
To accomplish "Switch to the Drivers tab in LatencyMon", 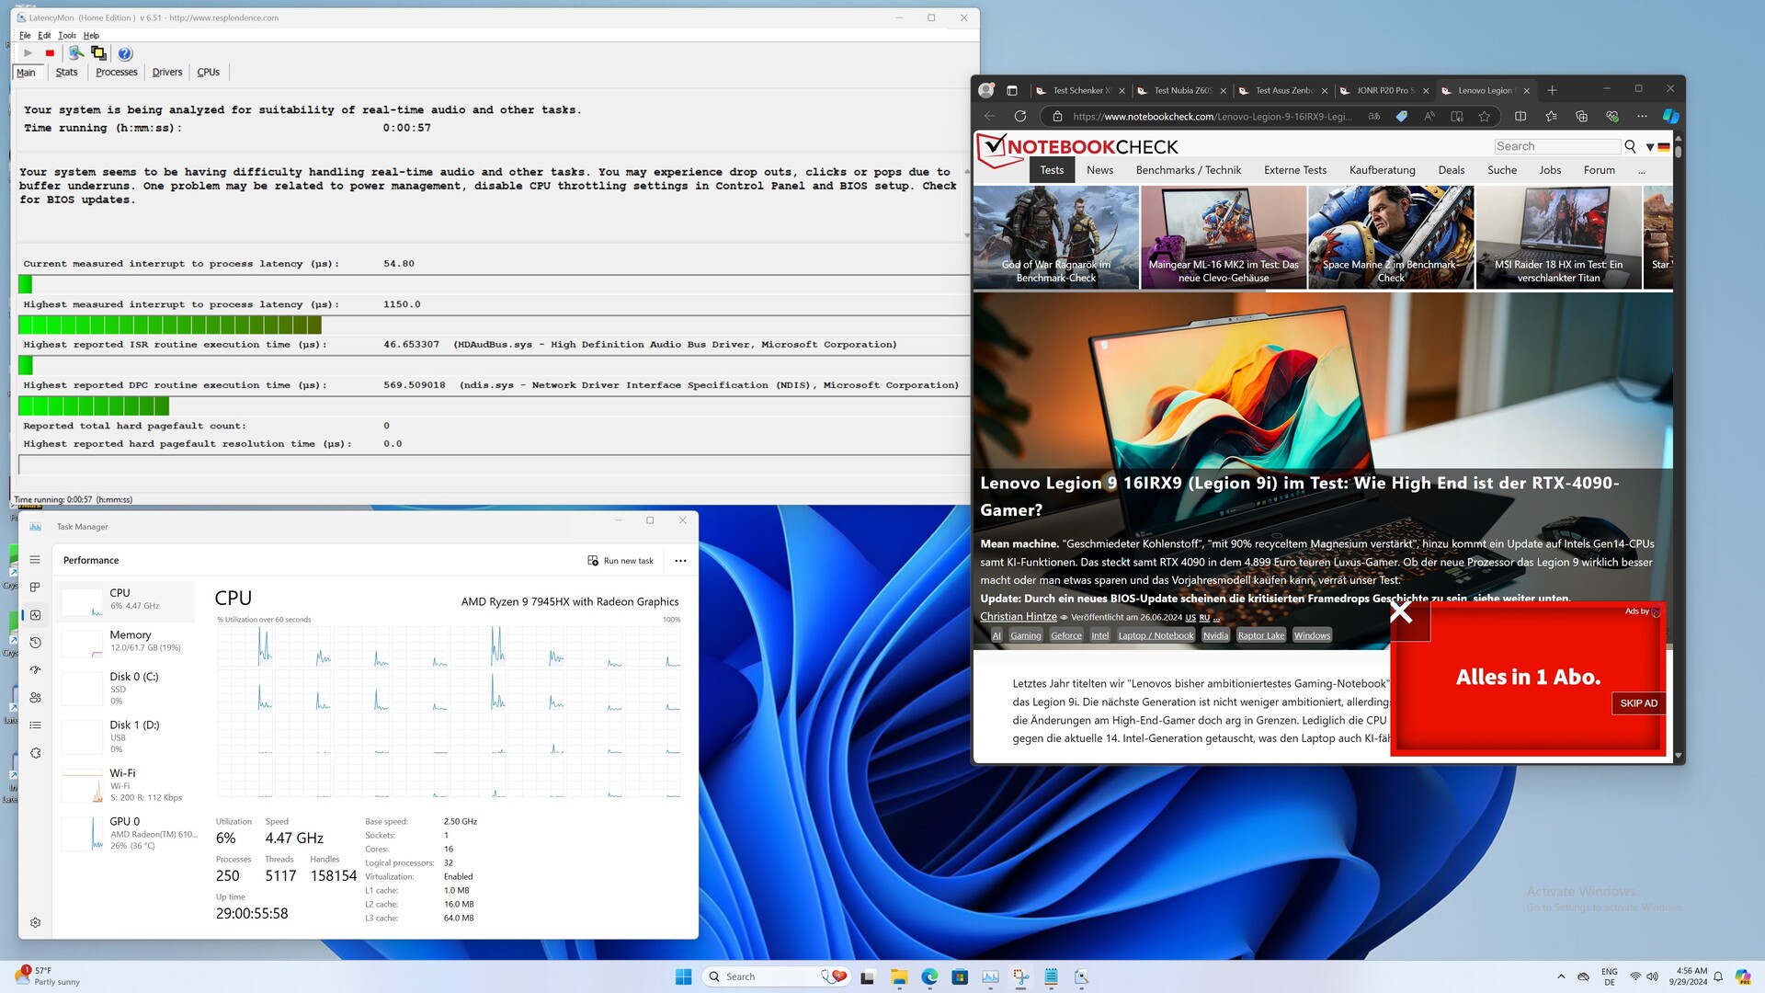I will tap(166, 72).
